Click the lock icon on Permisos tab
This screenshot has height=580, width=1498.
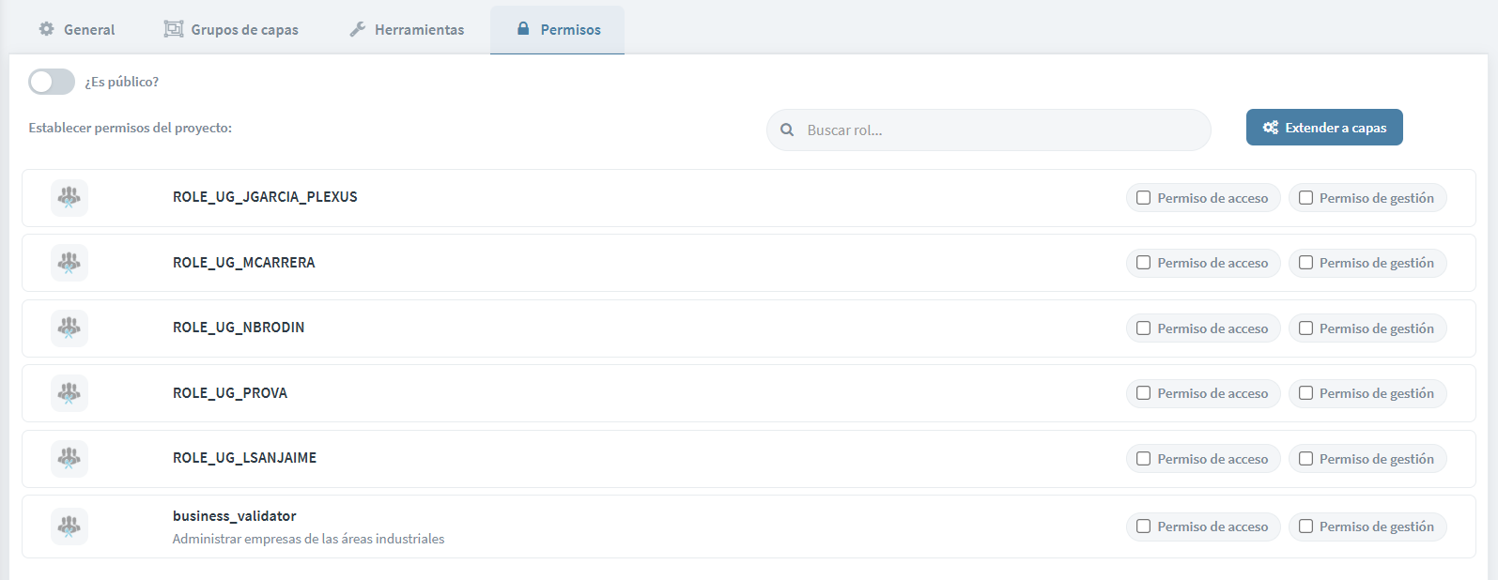point(523,29)
